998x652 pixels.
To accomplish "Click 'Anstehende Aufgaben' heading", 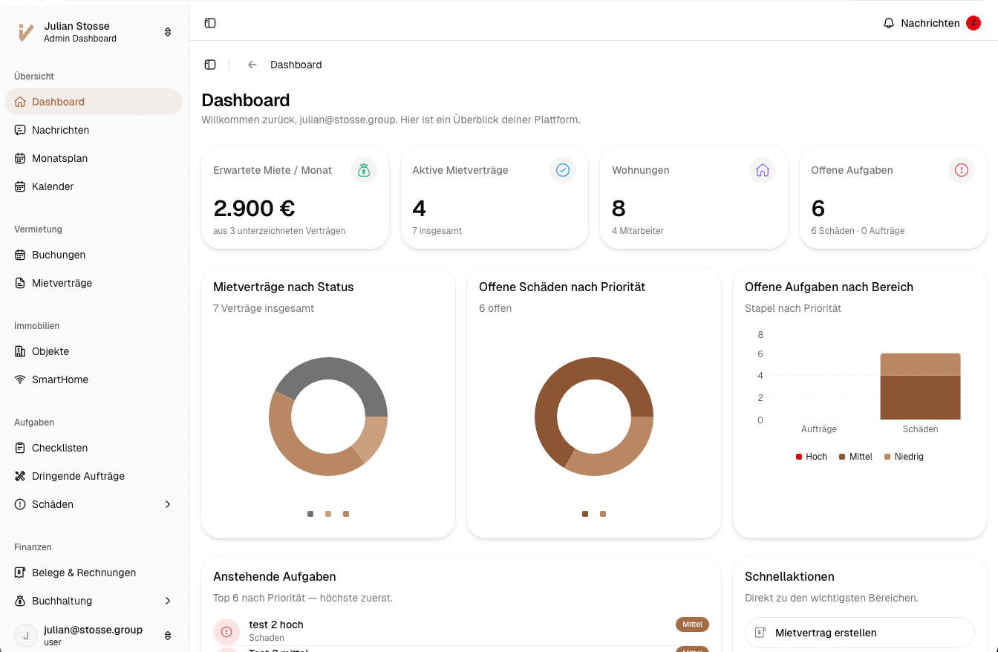I will [275, 576].
